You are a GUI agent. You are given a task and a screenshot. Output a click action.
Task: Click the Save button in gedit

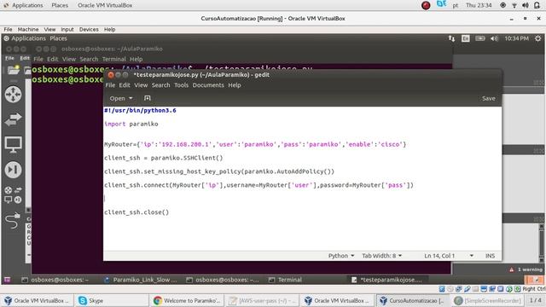point(489,99)
